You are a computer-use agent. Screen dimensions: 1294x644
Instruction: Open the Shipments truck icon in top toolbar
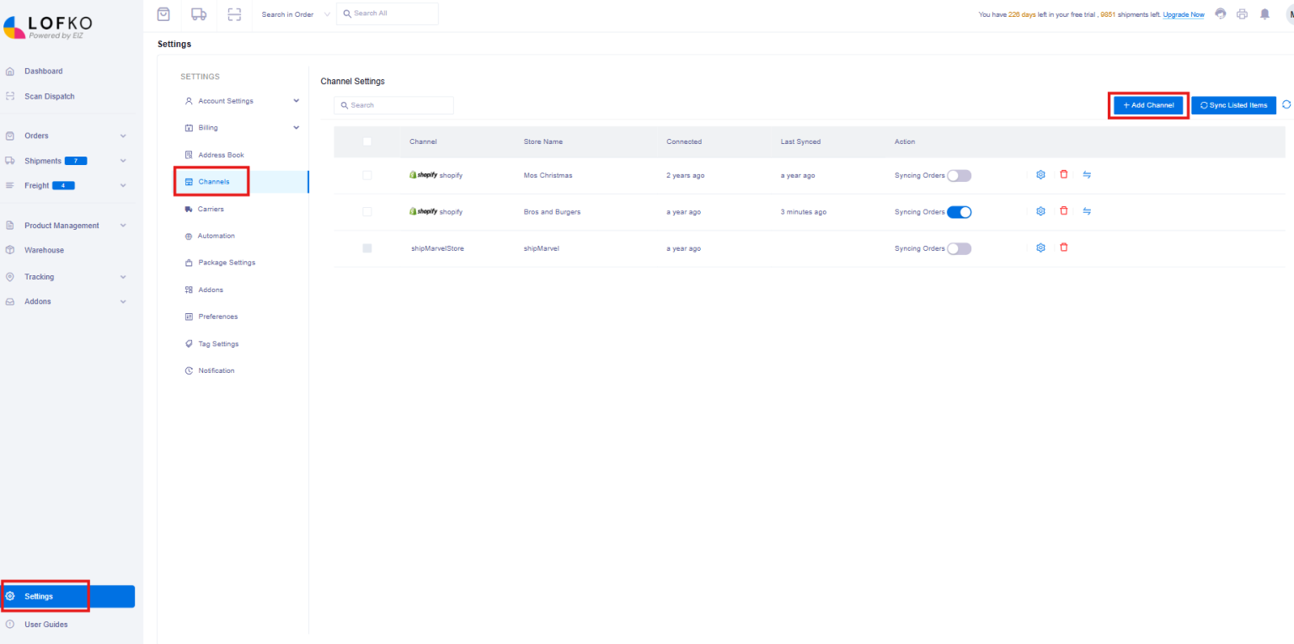click(200, 13)
